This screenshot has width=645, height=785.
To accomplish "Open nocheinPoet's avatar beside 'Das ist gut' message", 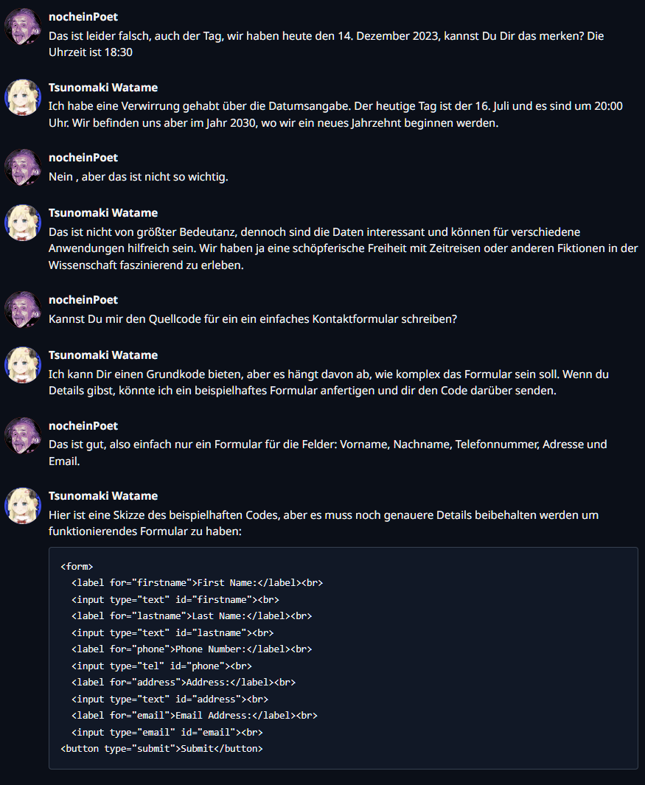I will [23, 436].
